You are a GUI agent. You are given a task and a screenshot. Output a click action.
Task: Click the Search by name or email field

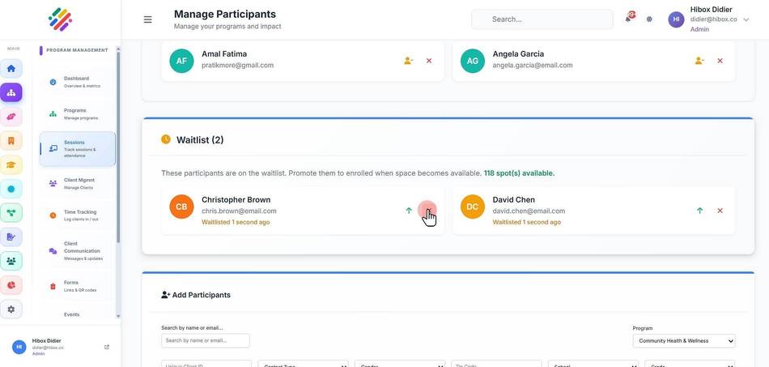coord(205,340)
